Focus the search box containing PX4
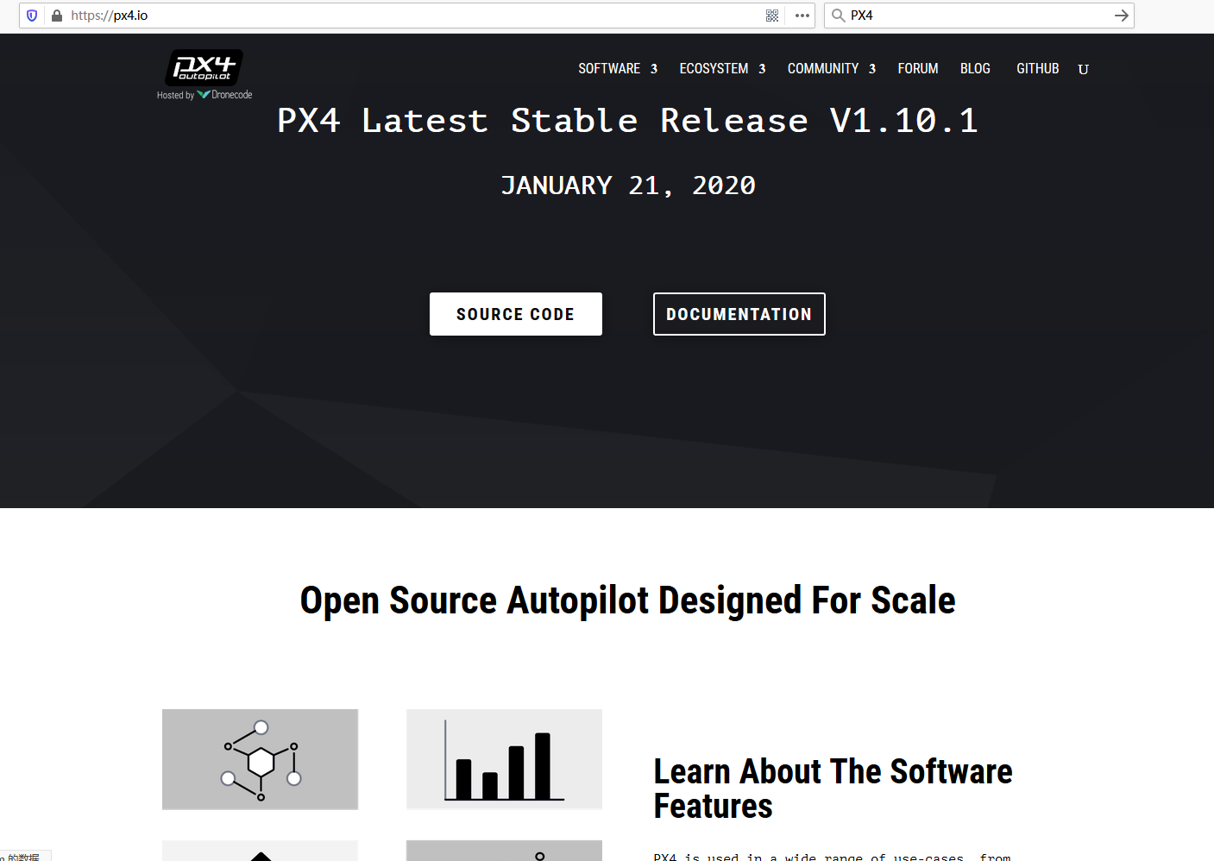The width and height of the screenshot is (1214, 861). [979, 16]
